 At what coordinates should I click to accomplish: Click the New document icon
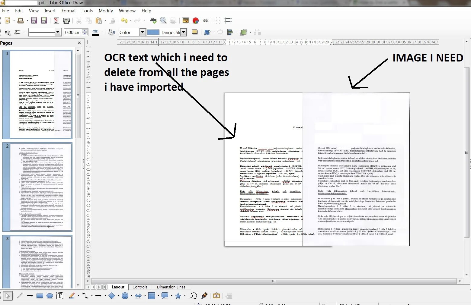tap(7, 20)
